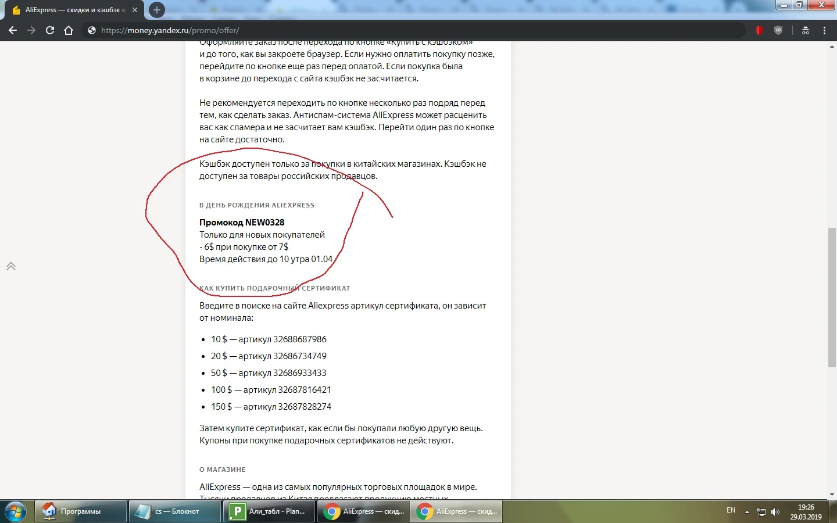
Task: Go forward to the next page
Action: tap(31, 30)
